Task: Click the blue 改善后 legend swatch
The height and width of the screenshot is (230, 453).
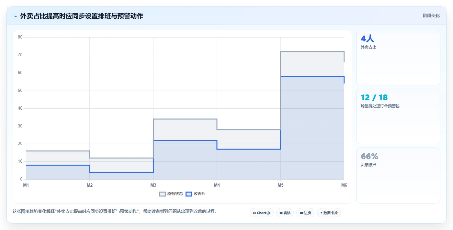Action: (x=189, y=194)
